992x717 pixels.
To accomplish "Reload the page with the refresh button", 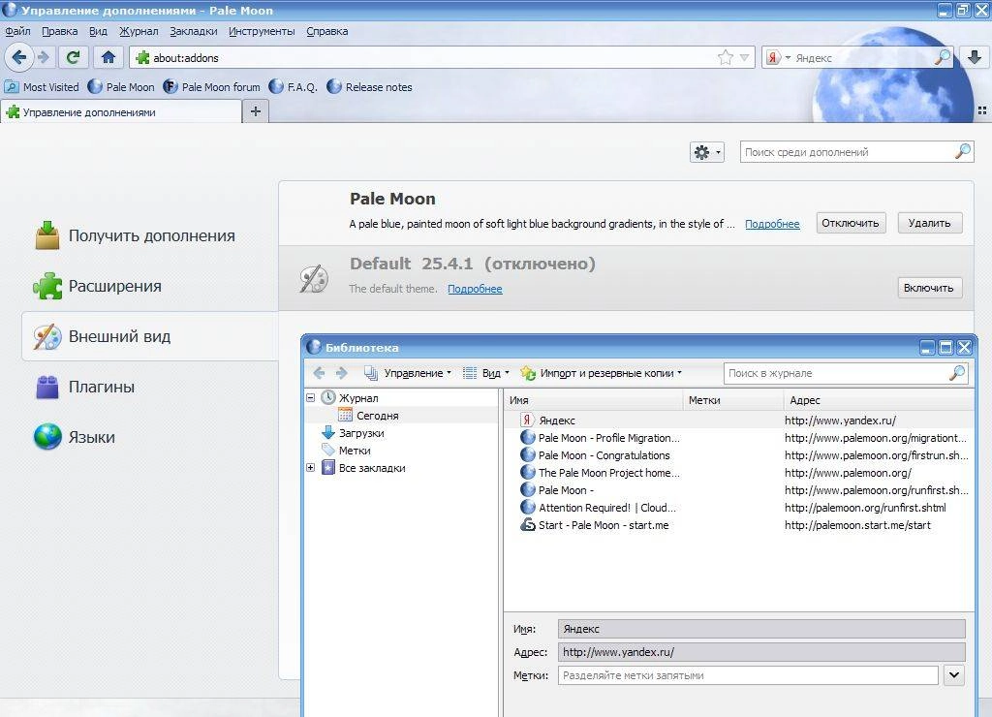I will 73,57.
